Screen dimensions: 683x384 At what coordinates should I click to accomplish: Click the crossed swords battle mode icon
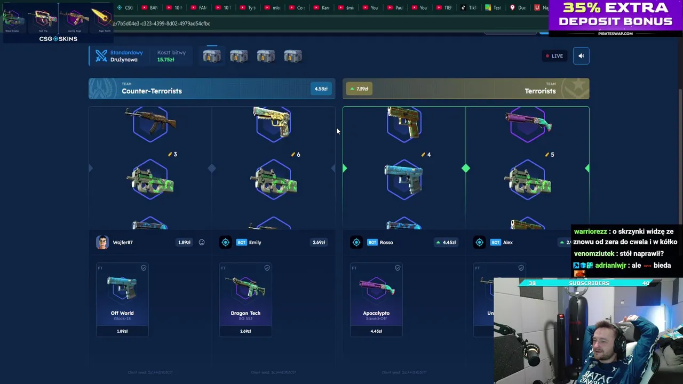coord(101,56)
